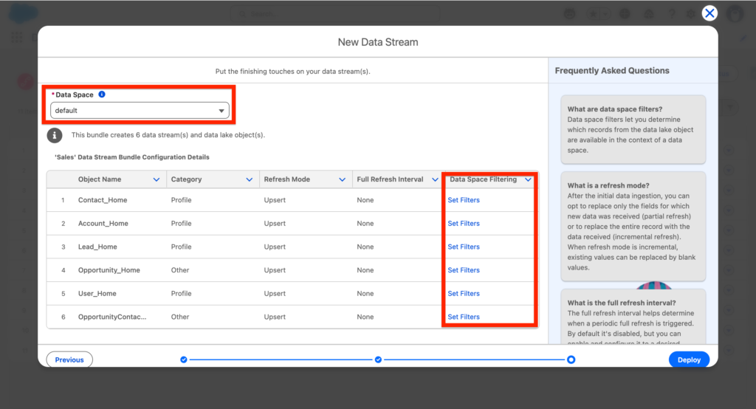Select the OpportunityContact row object name
This screenshot has height=409, width=756.
tap(112, 317)
